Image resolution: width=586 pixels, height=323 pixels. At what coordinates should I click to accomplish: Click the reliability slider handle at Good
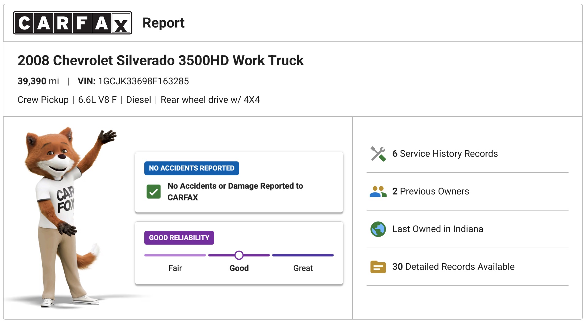point(239,255)
